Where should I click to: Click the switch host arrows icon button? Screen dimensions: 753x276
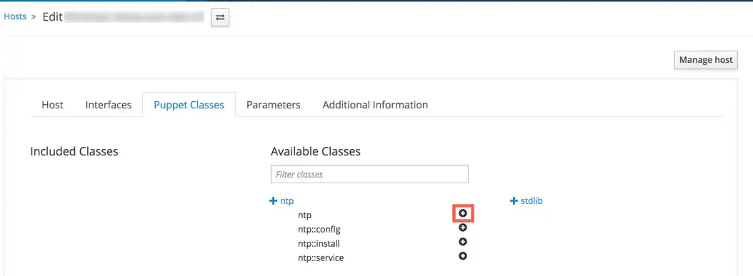[220, 18]
